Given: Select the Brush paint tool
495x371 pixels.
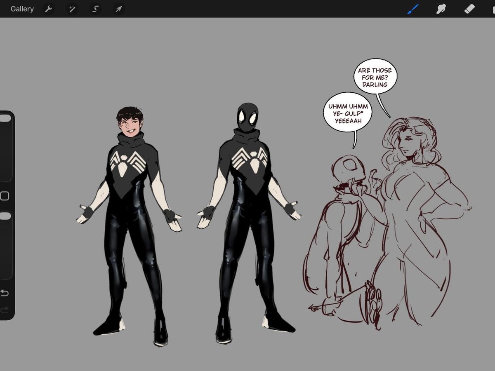Looking at the screenshot, I should coord(413,9).
